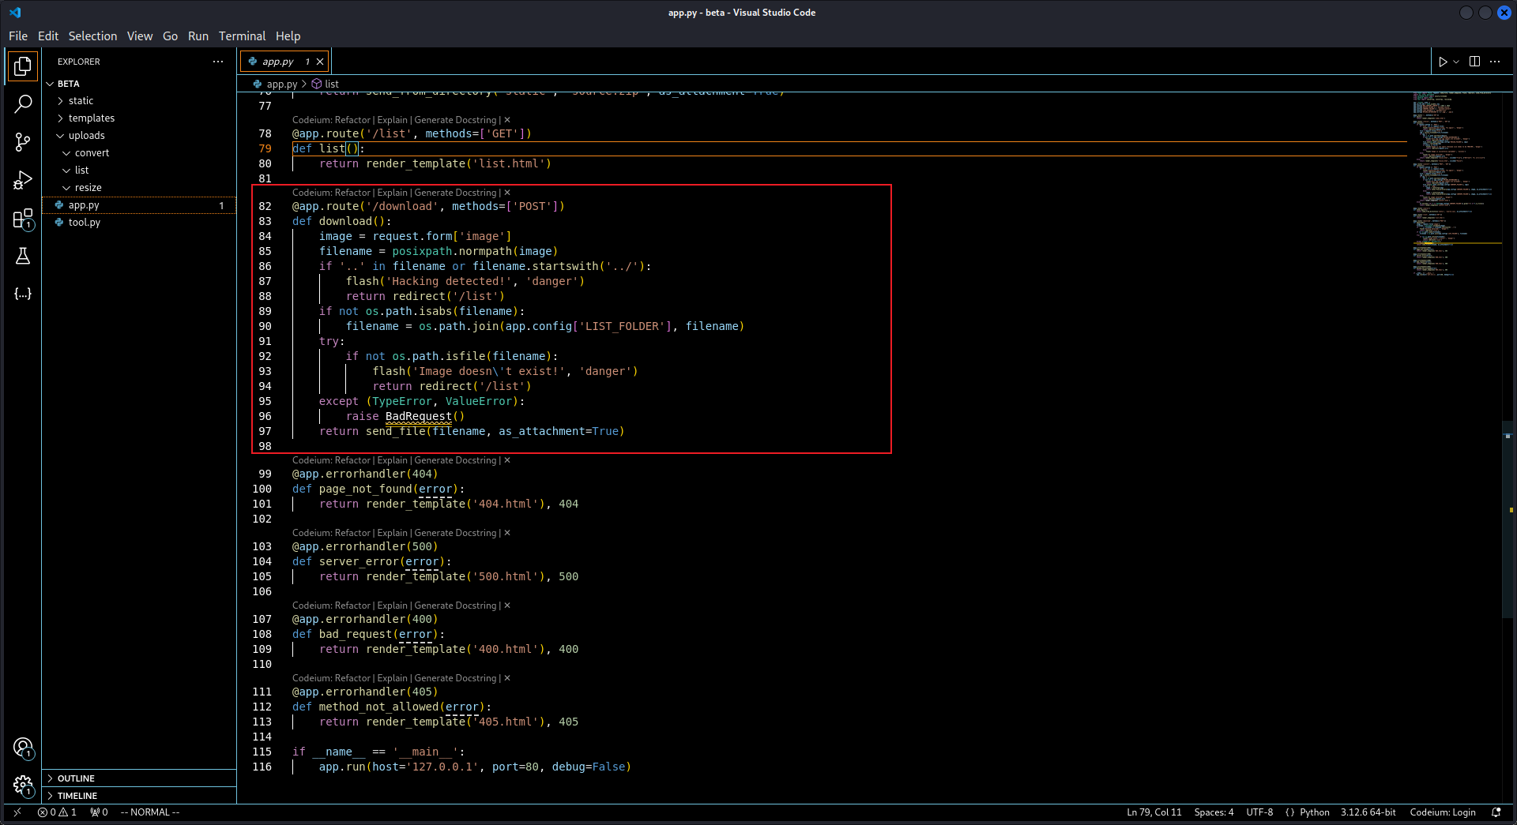Screen dimensions: 1517x825
Task: Split the editor to the right
Action: [1474, 62]
